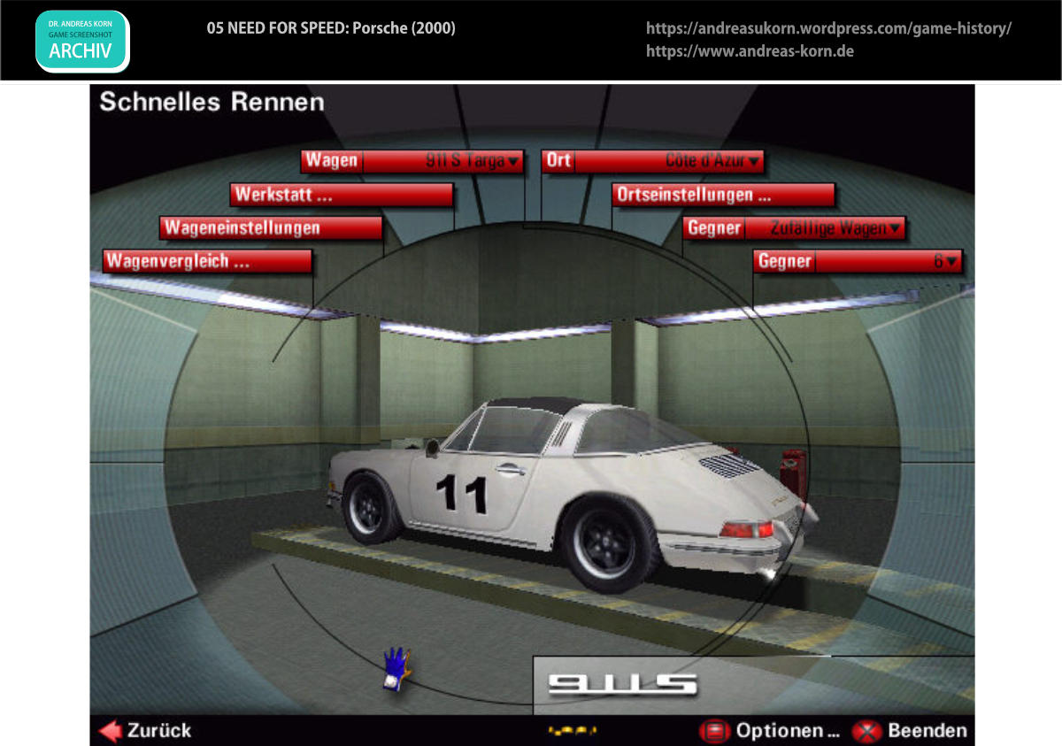Screen dimensions: 1062x746
Task: Click the red X Beenden icon
Action: coord(866,732)
